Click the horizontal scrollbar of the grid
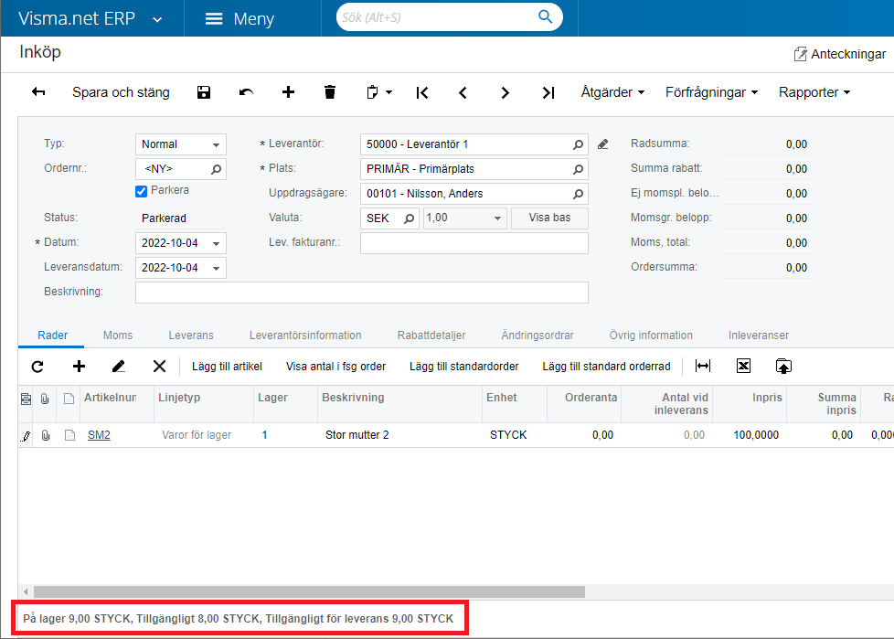Screen dimensions: 894x639 (x=309, y=591)
